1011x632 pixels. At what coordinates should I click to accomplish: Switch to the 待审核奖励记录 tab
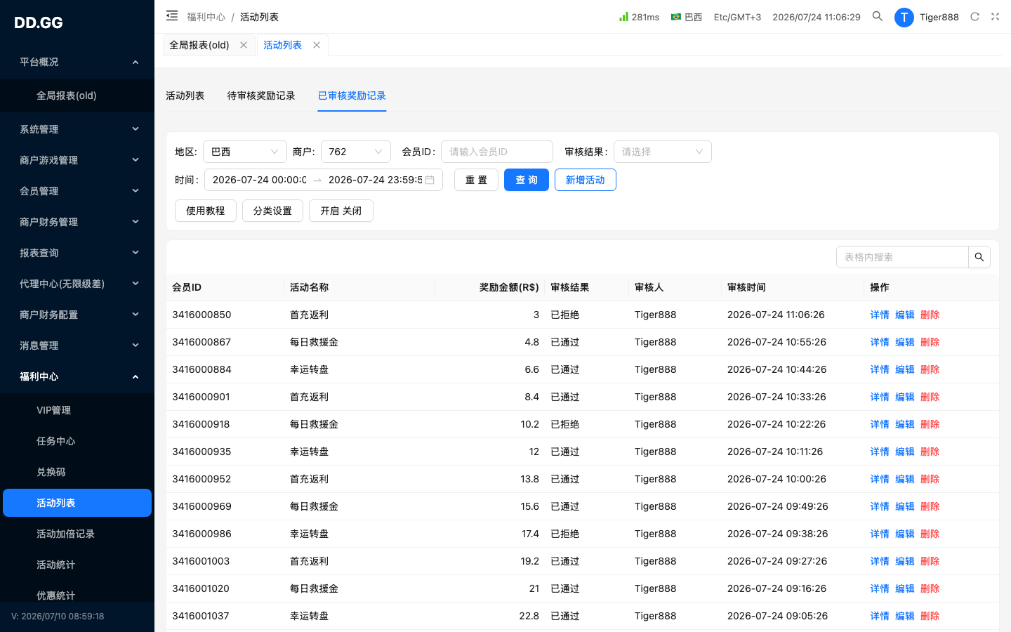(261, 96)
